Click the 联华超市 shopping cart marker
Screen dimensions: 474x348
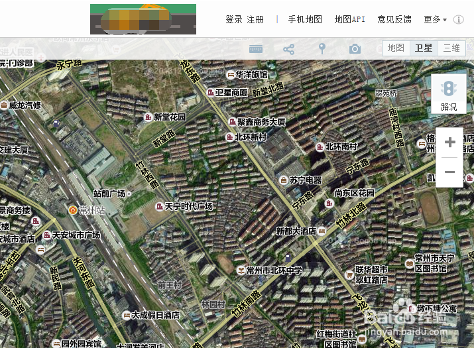(x=349, y=275)
